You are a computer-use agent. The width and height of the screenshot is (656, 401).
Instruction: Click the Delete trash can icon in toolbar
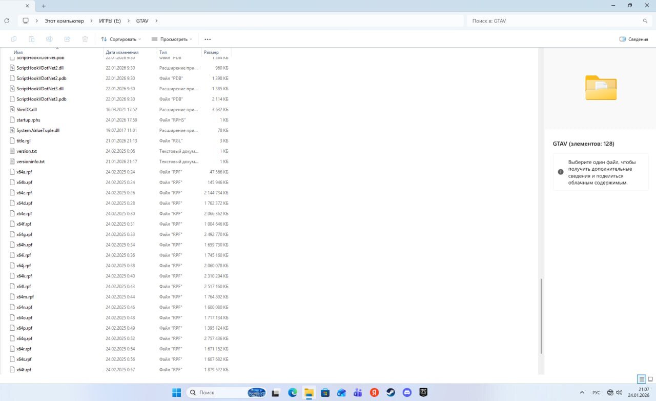(x=85, y=39)
